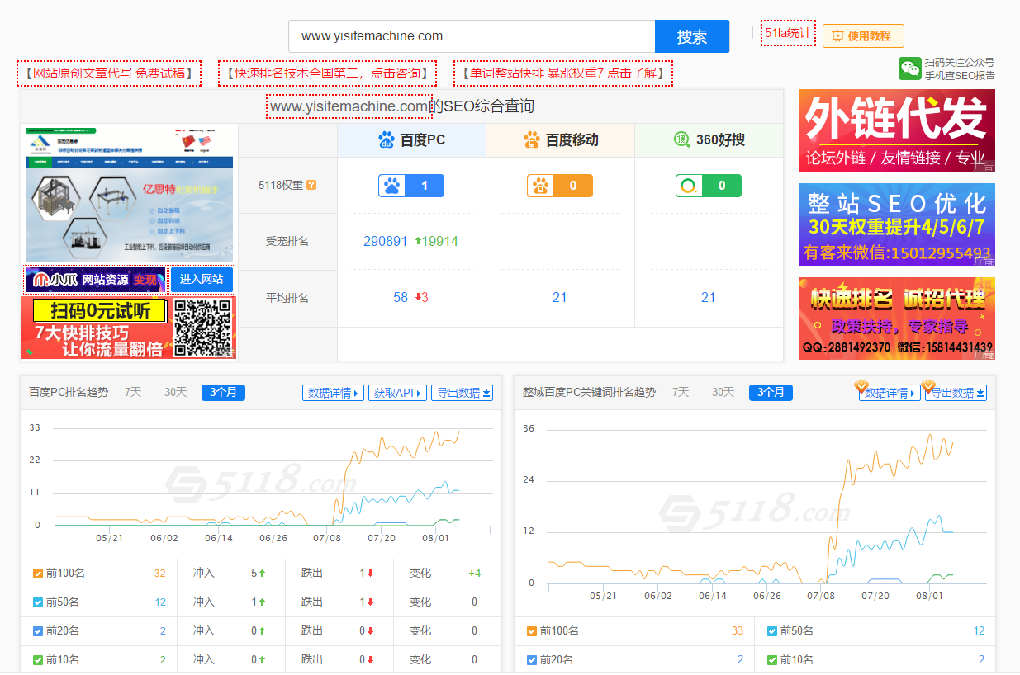Viewport: 1020px width, 675px height.
Task: Toggle 前100名 checkbox in 百度PC排名趋势 chart
Action: tap(38, 573)
